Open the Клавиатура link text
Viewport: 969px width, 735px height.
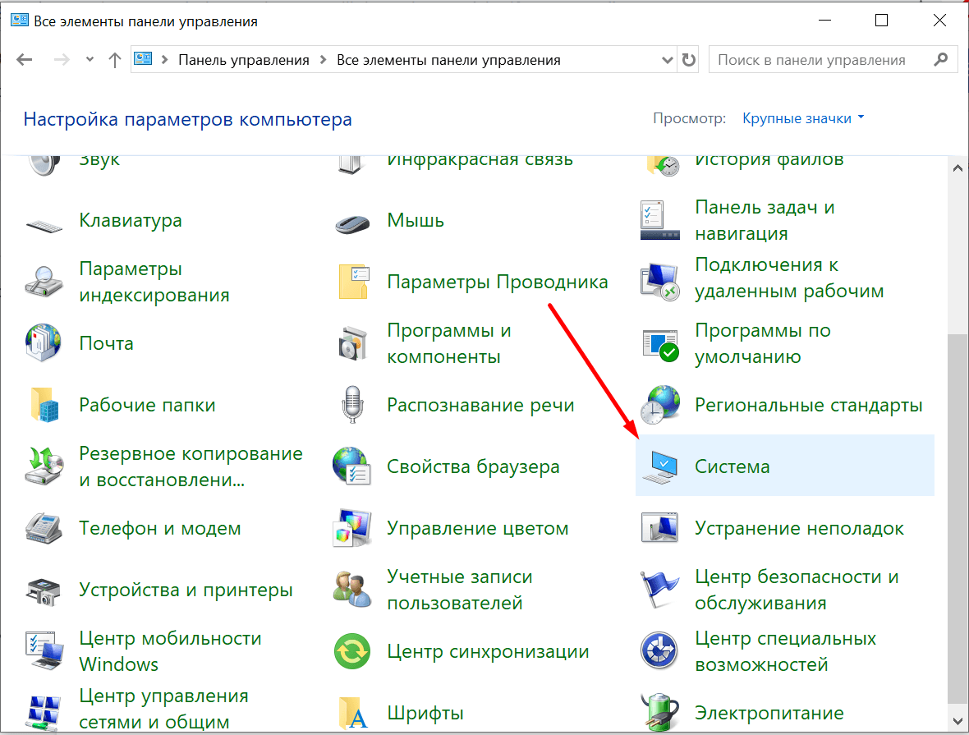[131, 221]
